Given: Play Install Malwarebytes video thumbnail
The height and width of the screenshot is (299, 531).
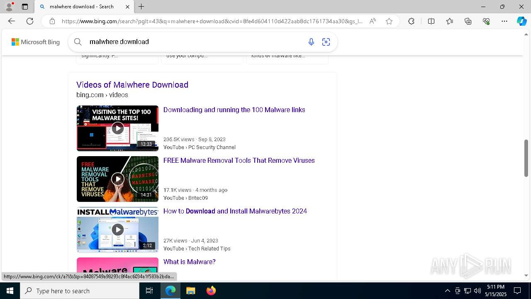Looking at the screenshot, I should 117,229.
